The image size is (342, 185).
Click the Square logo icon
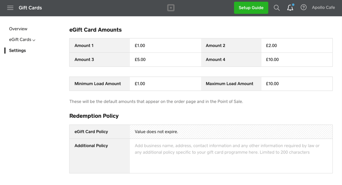(x=171, y=8)
